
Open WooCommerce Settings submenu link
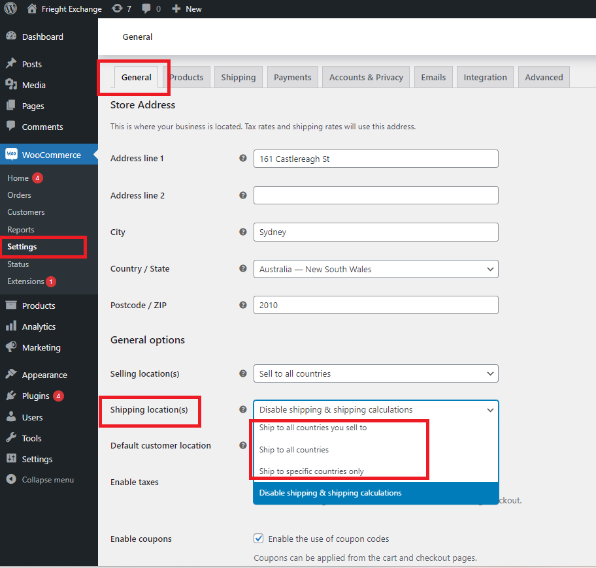tap(22, 246)
